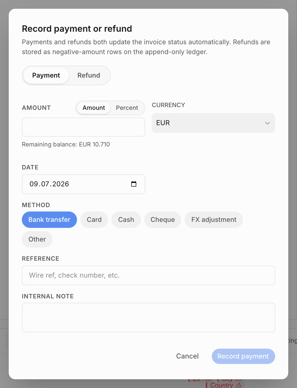Focus the Internal note text area
This screenshot has width=297, height=388.
pyautogui.click(x=148, y=318)
